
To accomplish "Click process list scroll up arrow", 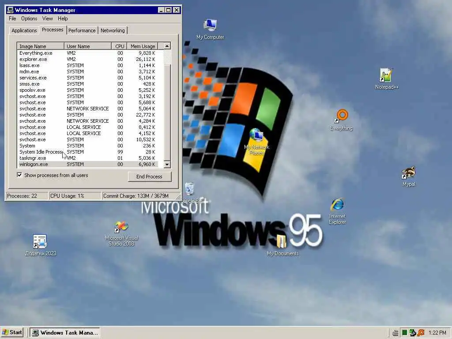I will tap(167, 46).
